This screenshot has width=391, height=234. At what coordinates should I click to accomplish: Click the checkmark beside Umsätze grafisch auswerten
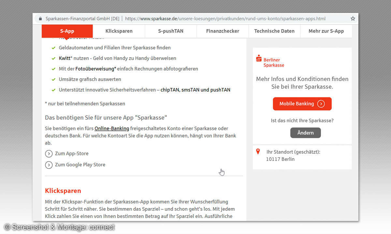click(x=53, y=79)
